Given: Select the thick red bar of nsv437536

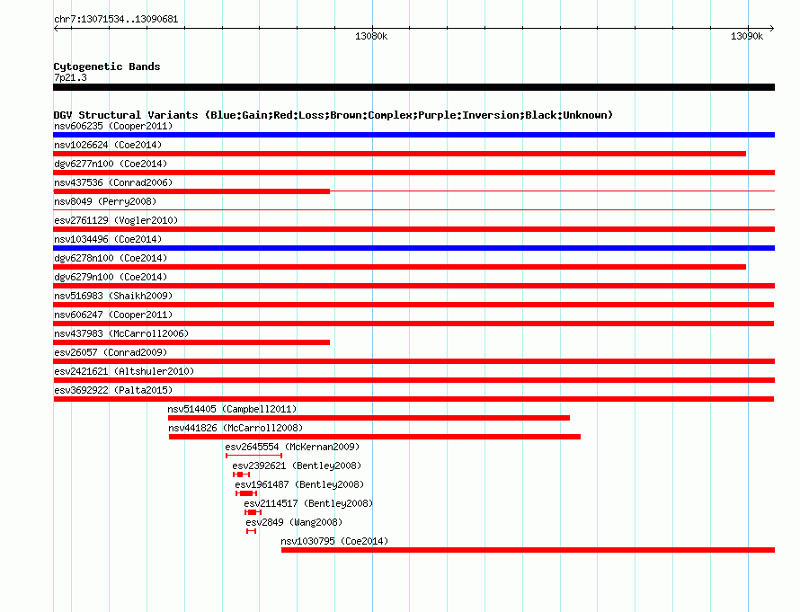Looking at the screenshot, I should [x=191, y=191].
